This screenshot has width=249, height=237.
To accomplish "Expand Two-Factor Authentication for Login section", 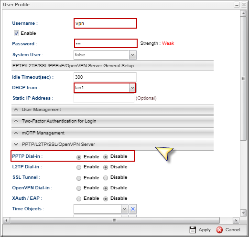I will click(112, 121).
